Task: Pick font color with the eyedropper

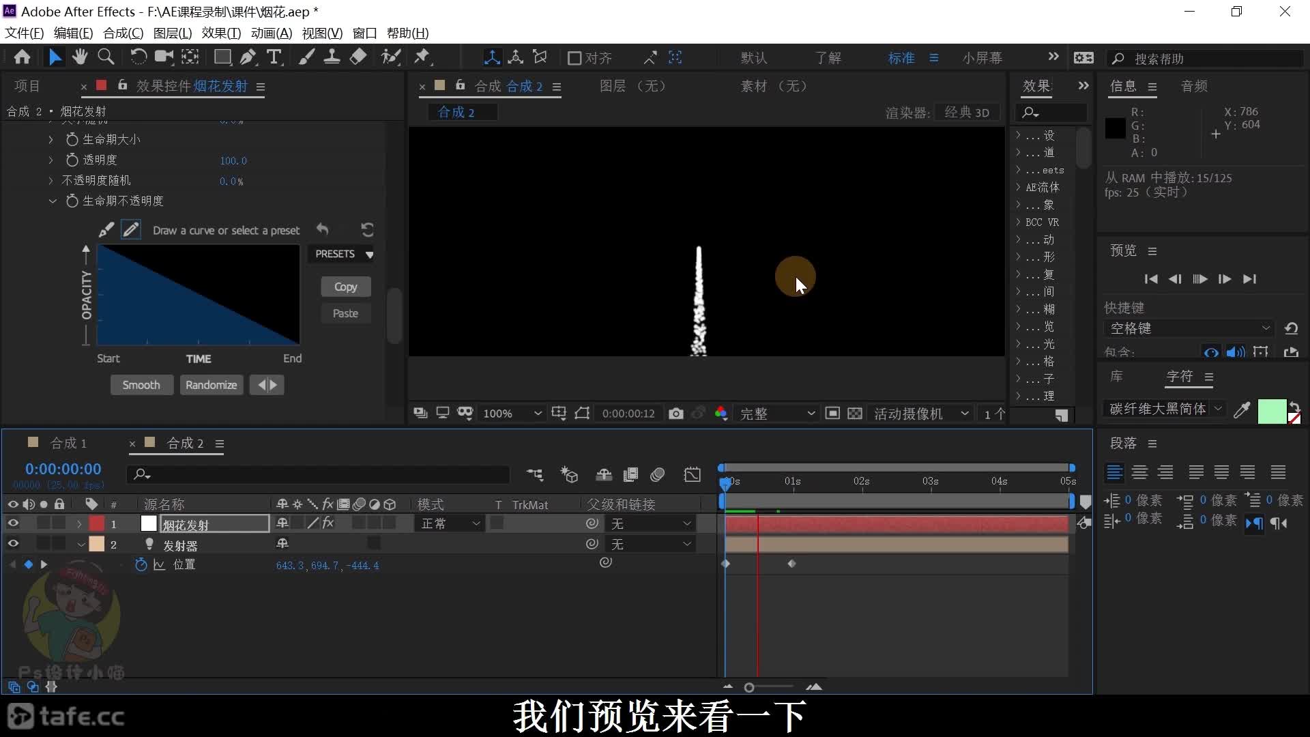Action: point(1242,409)
